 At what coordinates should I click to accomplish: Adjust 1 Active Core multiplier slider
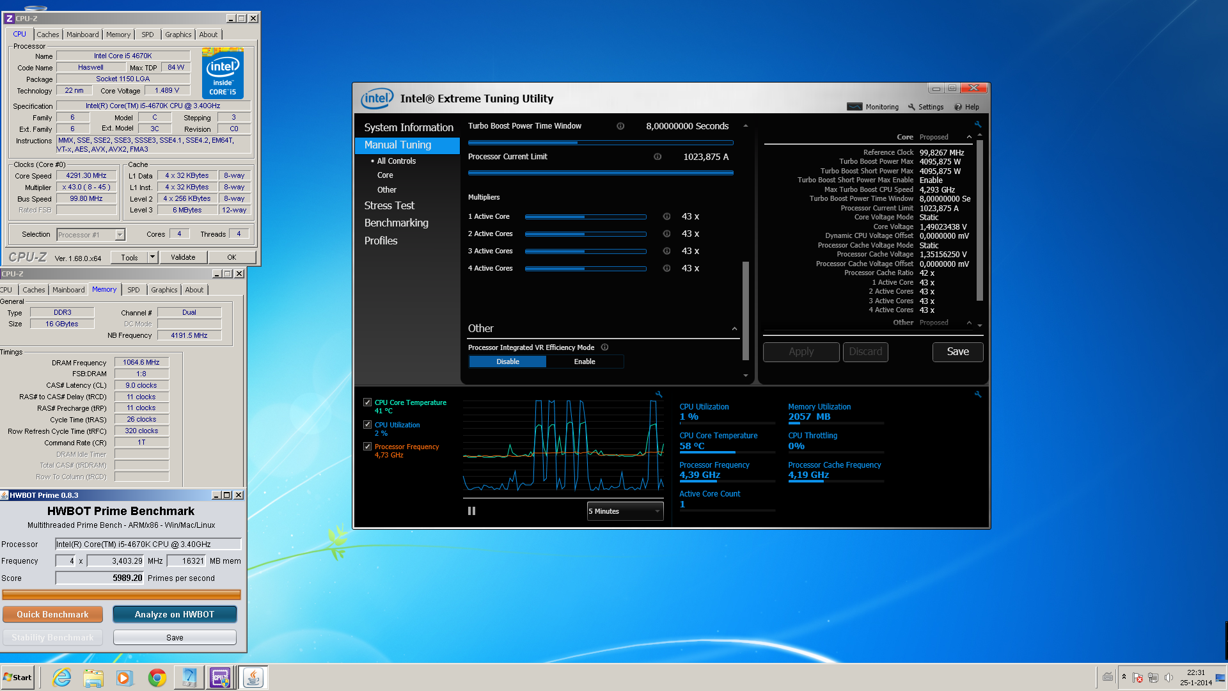pos(585,217)
